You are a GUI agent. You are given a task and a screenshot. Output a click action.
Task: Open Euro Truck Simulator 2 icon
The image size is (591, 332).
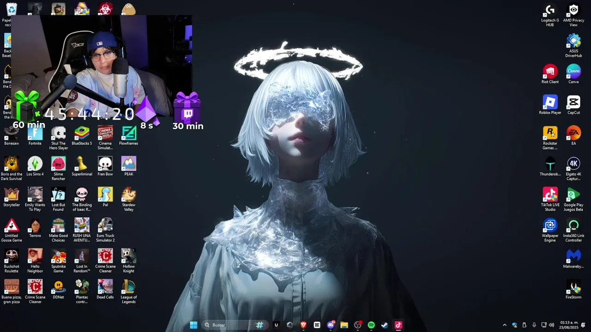coord(105,231)
